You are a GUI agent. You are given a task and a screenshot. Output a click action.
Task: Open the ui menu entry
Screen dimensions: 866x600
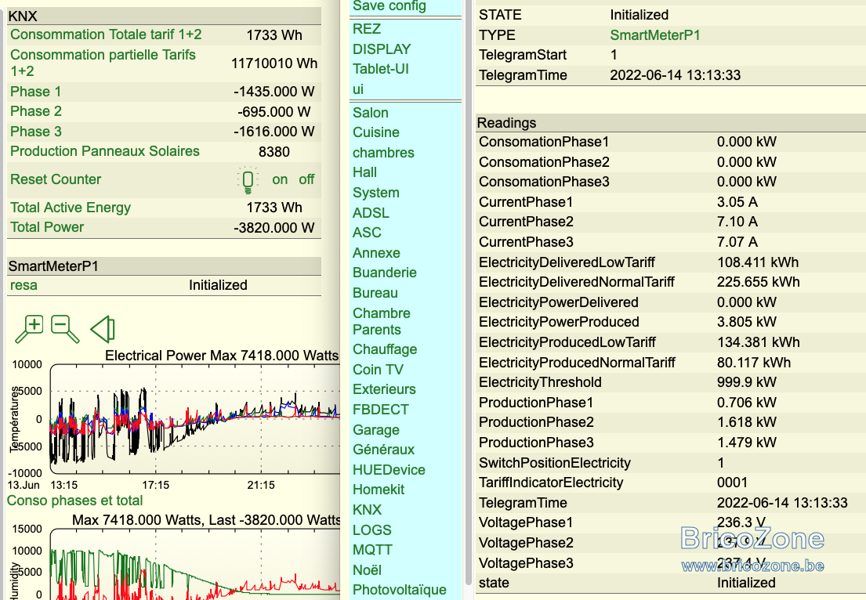358,89
